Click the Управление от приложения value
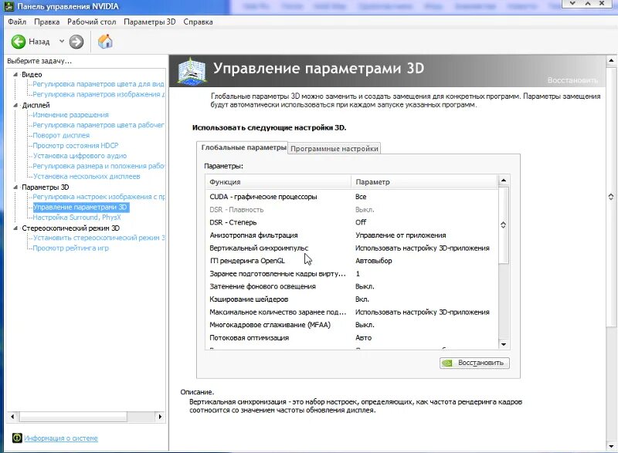 pyautogui.click(x=400, y=235)
